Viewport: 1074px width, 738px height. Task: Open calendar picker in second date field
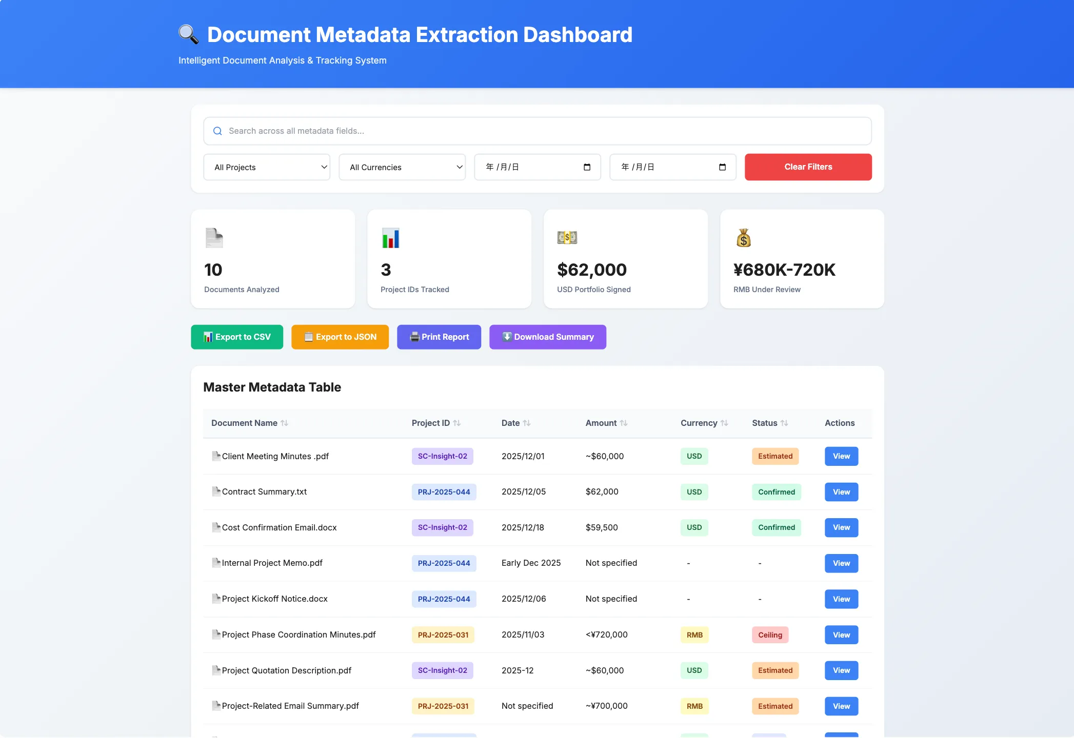tap(723, 167)
